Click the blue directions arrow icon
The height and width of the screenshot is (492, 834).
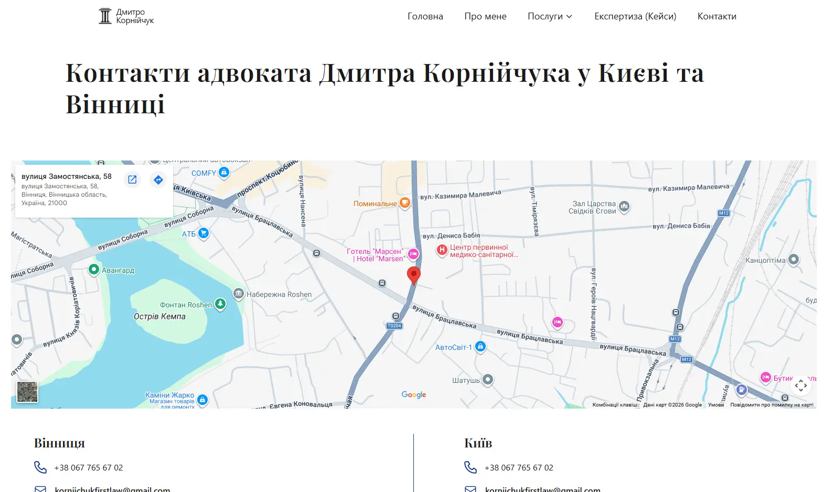point(158,180)
